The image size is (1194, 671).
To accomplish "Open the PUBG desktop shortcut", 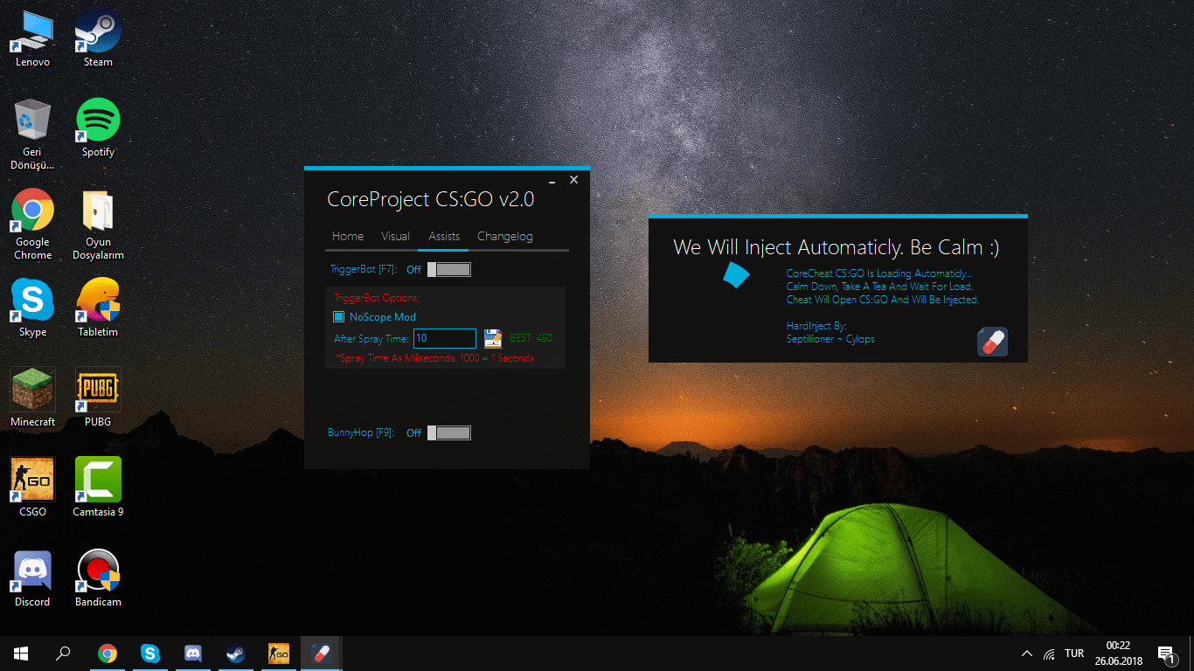I will [x=98, y=398].
